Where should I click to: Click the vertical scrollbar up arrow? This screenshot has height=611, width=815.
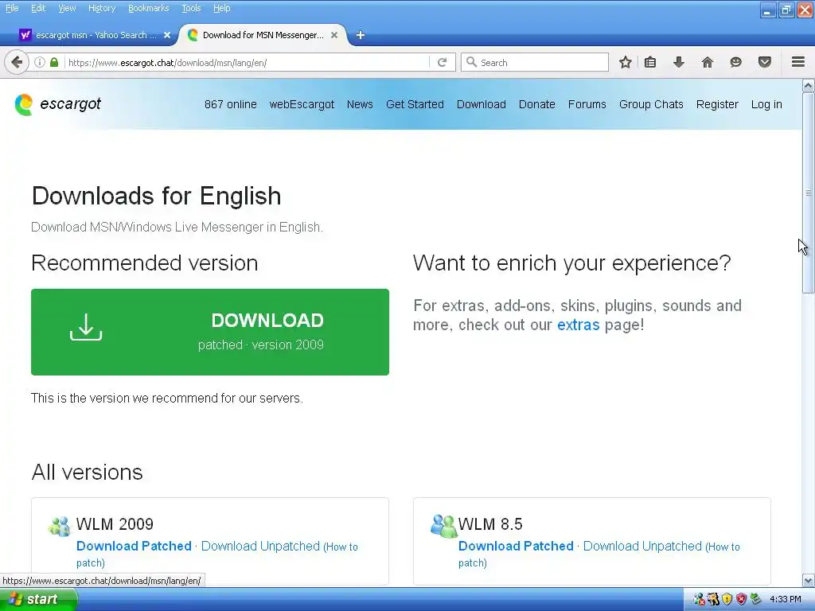pos(809,85)
